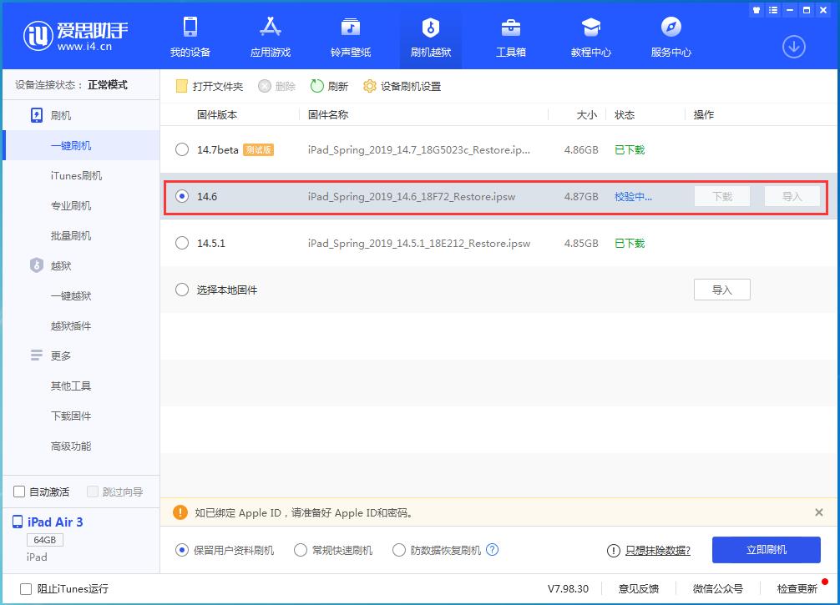The width and height of the screenshot is (840, 605).
Task: Open the 教程中心 section
Action: pyautogui.click(x=590, y=38)
